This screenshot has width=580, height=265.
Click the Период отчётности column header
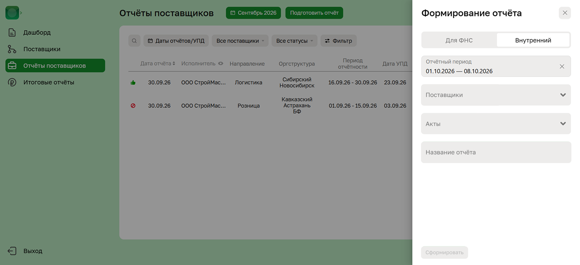pyautogui.click(x=353, y=64)
